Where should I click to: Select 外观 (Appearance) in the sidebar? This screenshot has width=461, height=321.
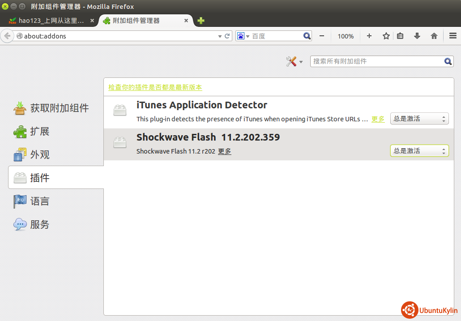click(39, 155)
